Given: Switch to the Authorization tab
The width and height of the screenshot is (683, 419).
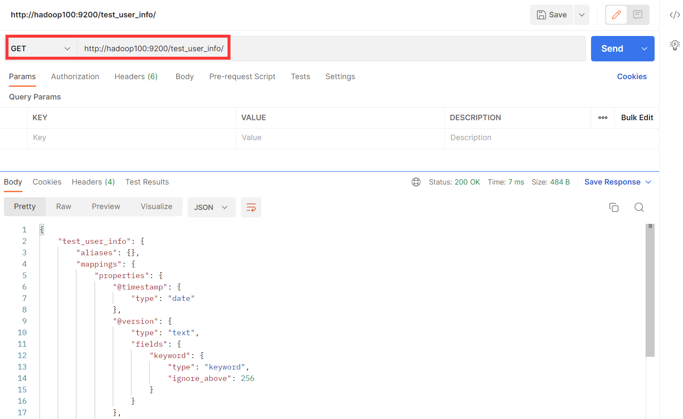Looking at the screenshot, I should pyautogui.click(x=75, y=77).
